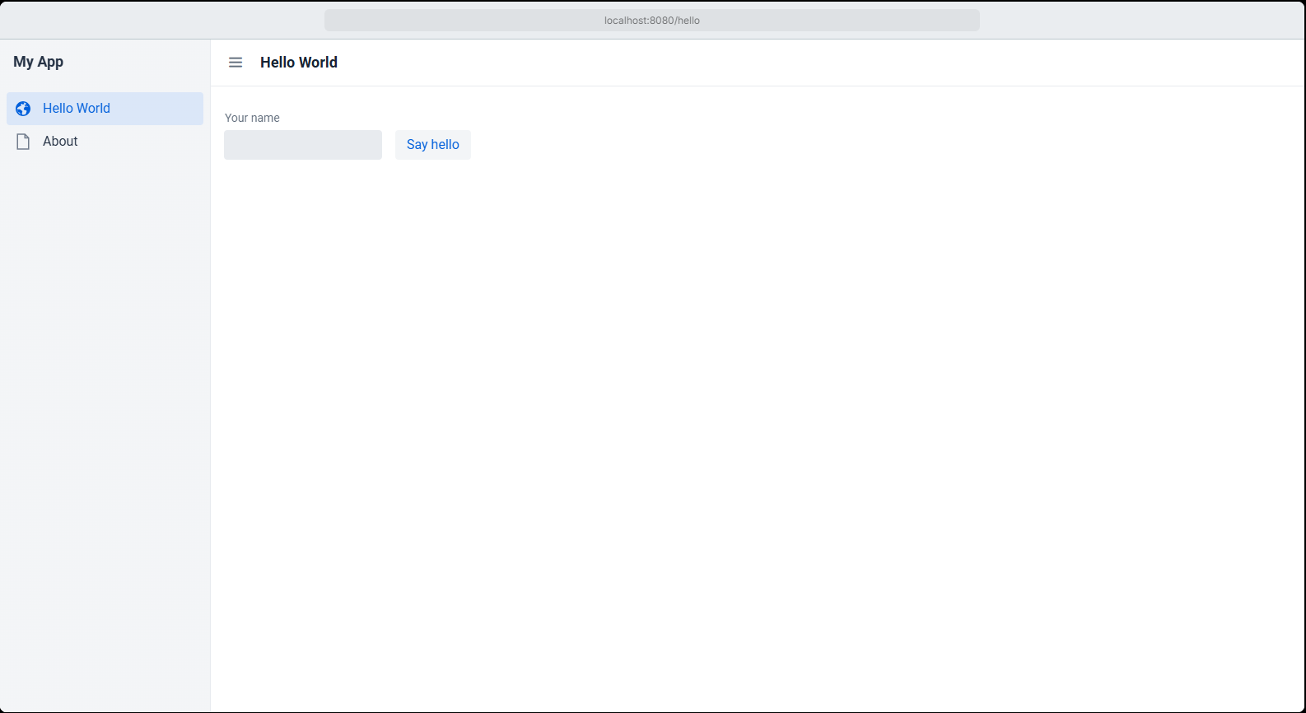This screenshot has width=1306, height=713.
Task: Click the My App sidebar title
Action: (39, 62)
